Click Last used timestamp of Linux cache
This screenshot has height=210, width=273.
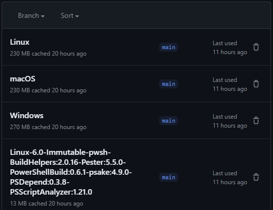click(230, 48)
